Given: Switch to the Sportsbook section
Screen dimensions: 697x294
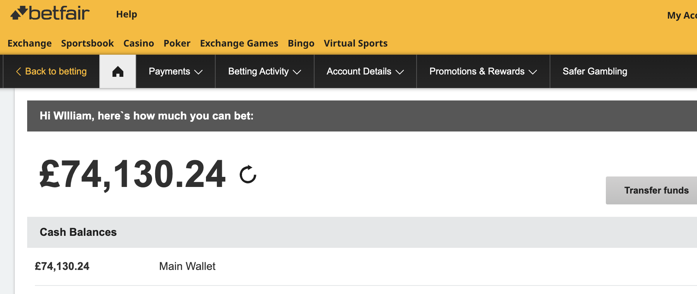Looking at the screenshot, I should tap(88, 43).
